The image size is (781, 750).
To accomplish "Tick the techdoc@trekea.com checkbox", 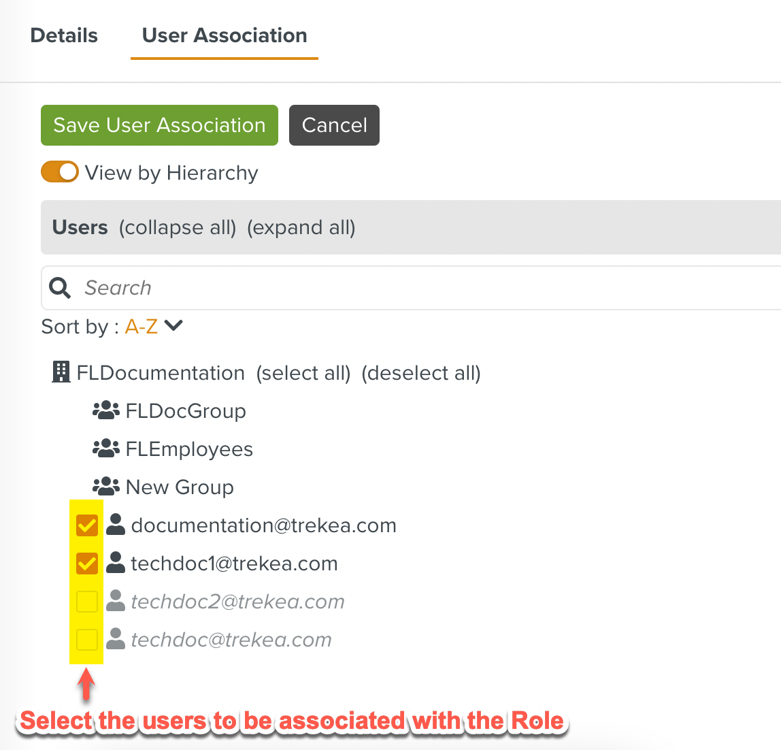I will (x=87, y=640).
